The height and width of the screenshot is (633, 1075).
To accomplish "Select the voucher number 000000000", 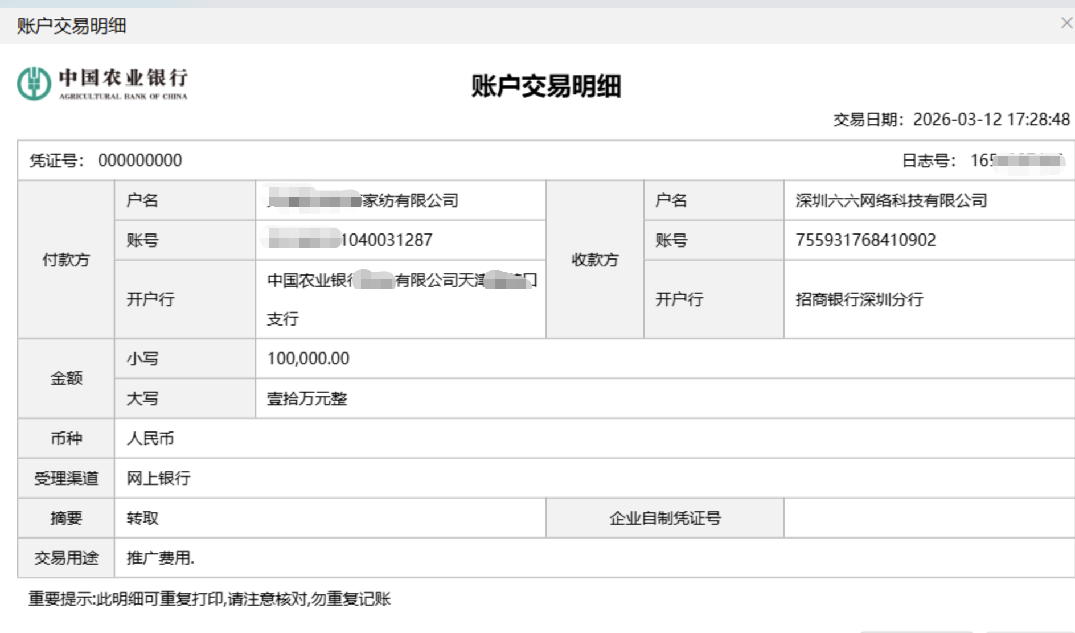I will click(x=140, y=161).
